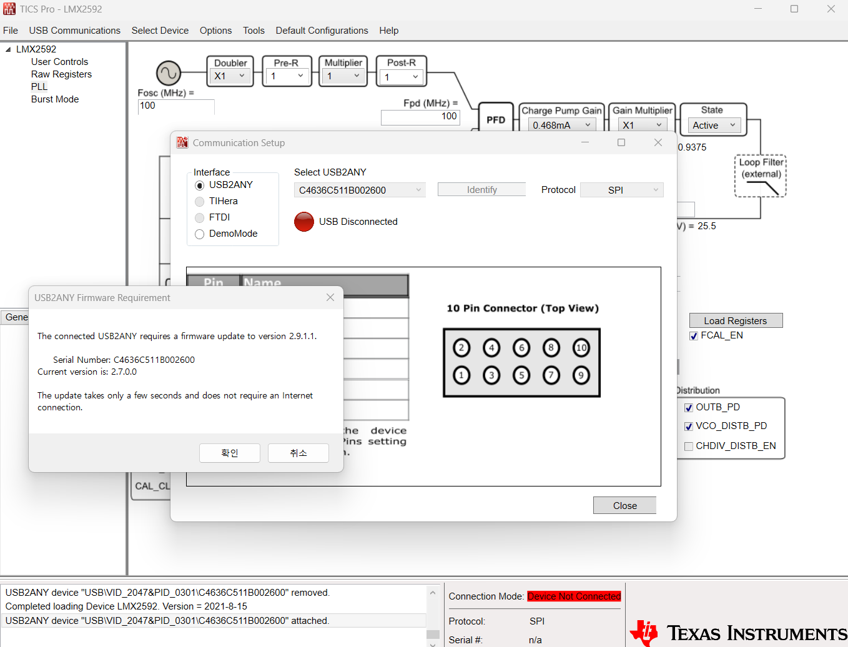Screen dimensions: 848x647
Task: Close the USB2ANY Firmware Requirement dialog
Action: click(x=330, y=297)
